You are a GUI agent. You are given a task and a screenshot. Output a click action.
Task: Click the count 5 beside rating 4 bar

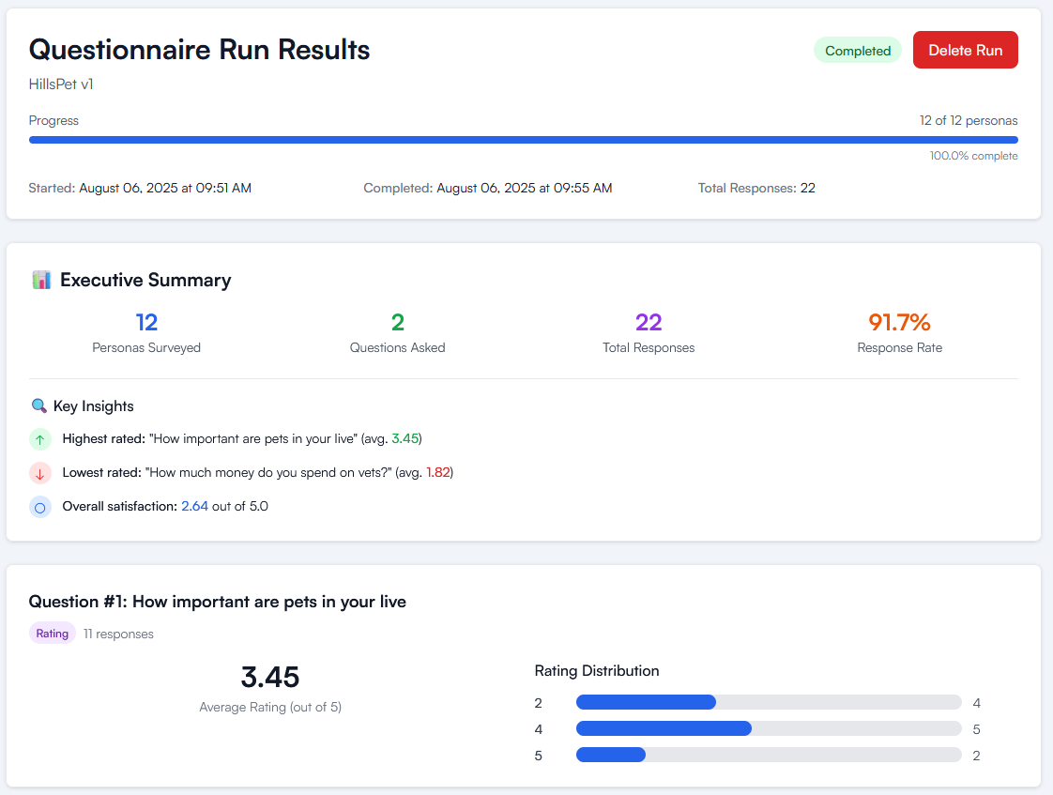[x=976, y=729]
